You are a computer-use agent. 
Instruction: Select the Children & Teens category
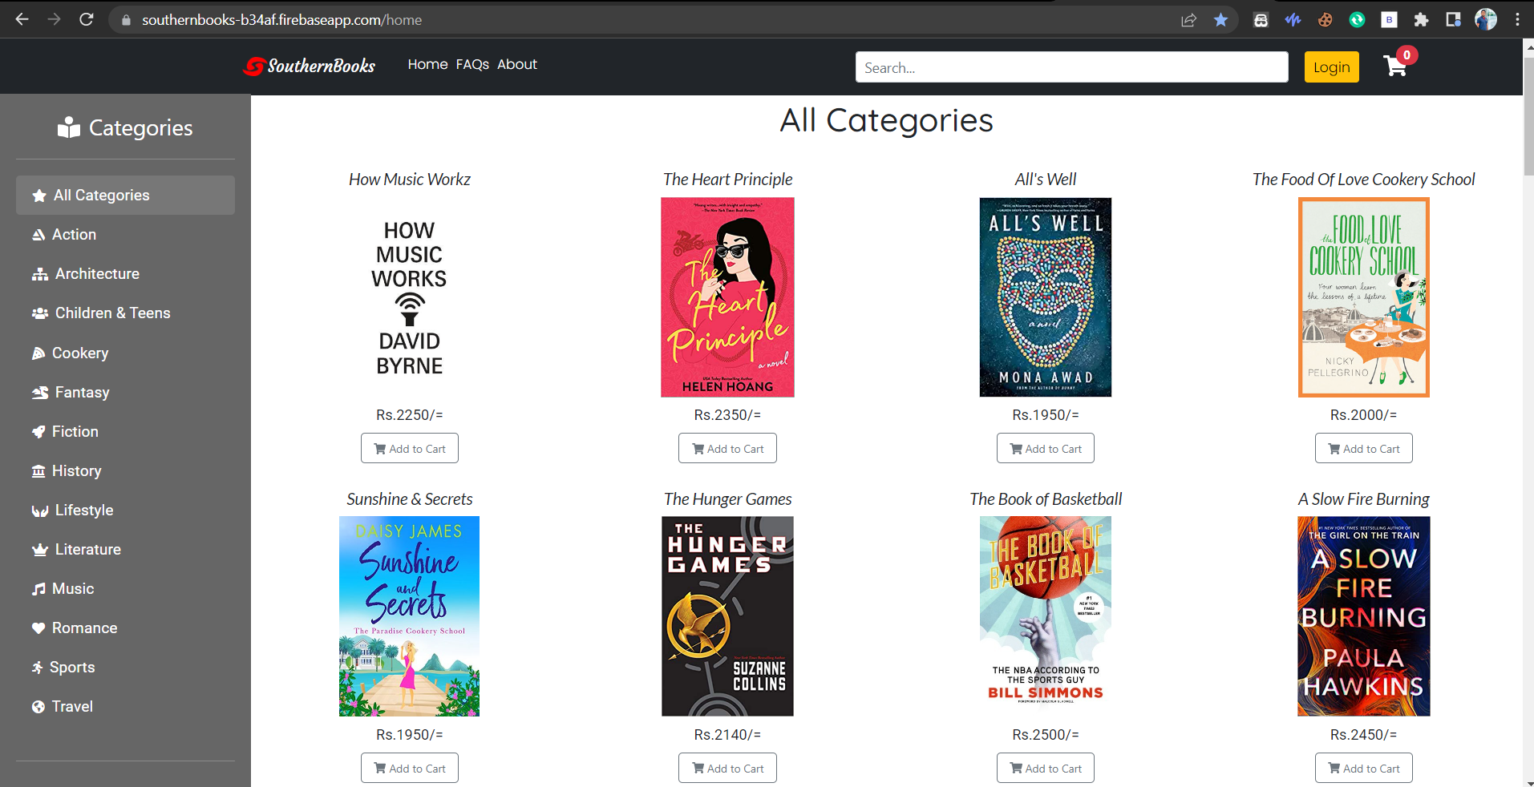tap(112, 313)
